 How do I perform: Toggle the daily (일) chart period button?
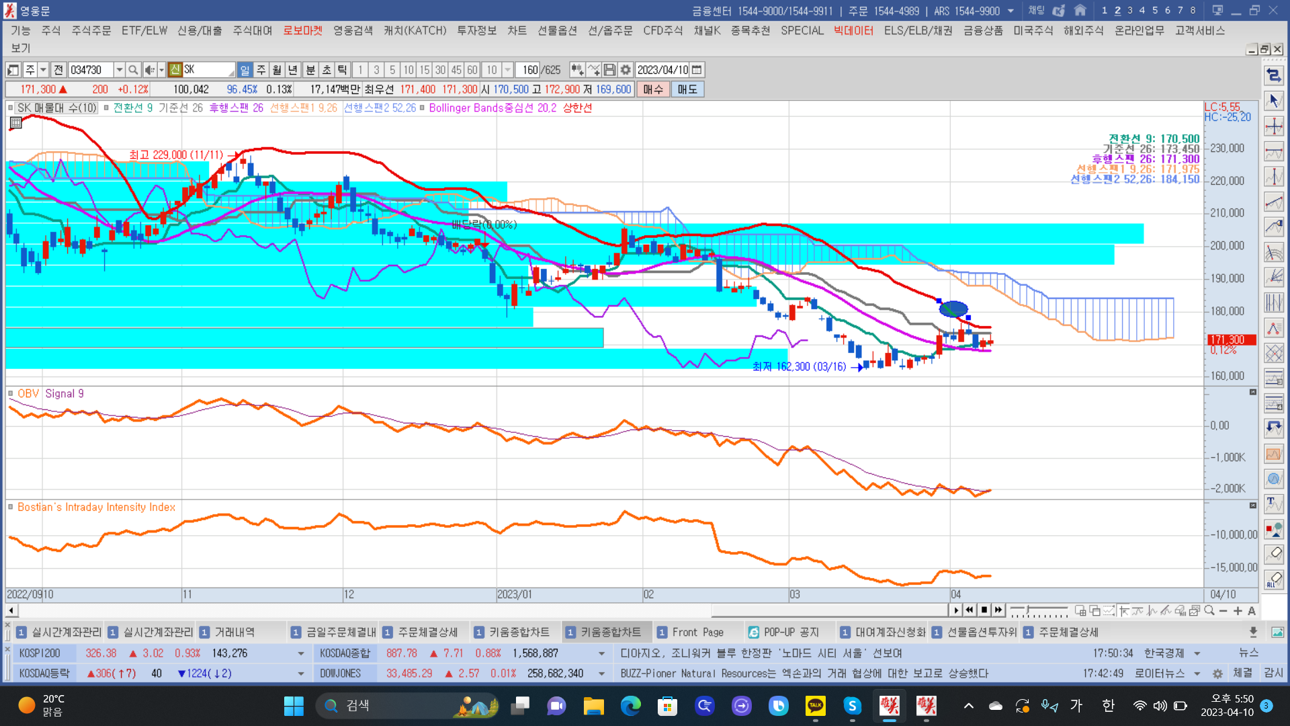pos(245,70)
